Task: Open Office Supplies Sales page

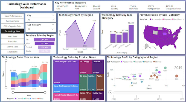Action: pos(13,26)
